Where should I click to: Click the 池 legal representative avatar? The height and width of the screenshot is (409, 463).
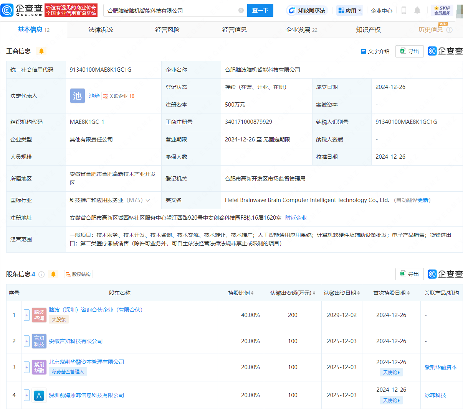(77, 96)
